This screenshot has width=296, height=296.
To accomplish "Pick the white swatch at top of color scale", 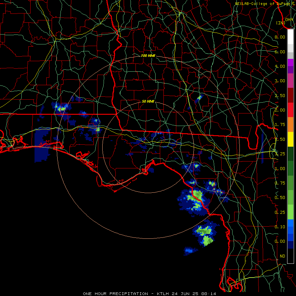I will pyautogui.click(x=290, y=37).
